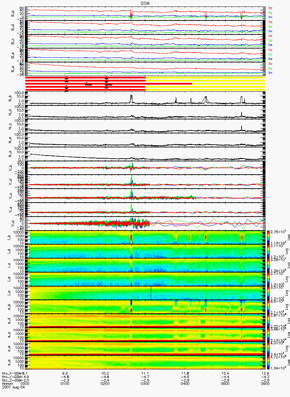Pick the V_e velocity panel label

coord(10,209)
